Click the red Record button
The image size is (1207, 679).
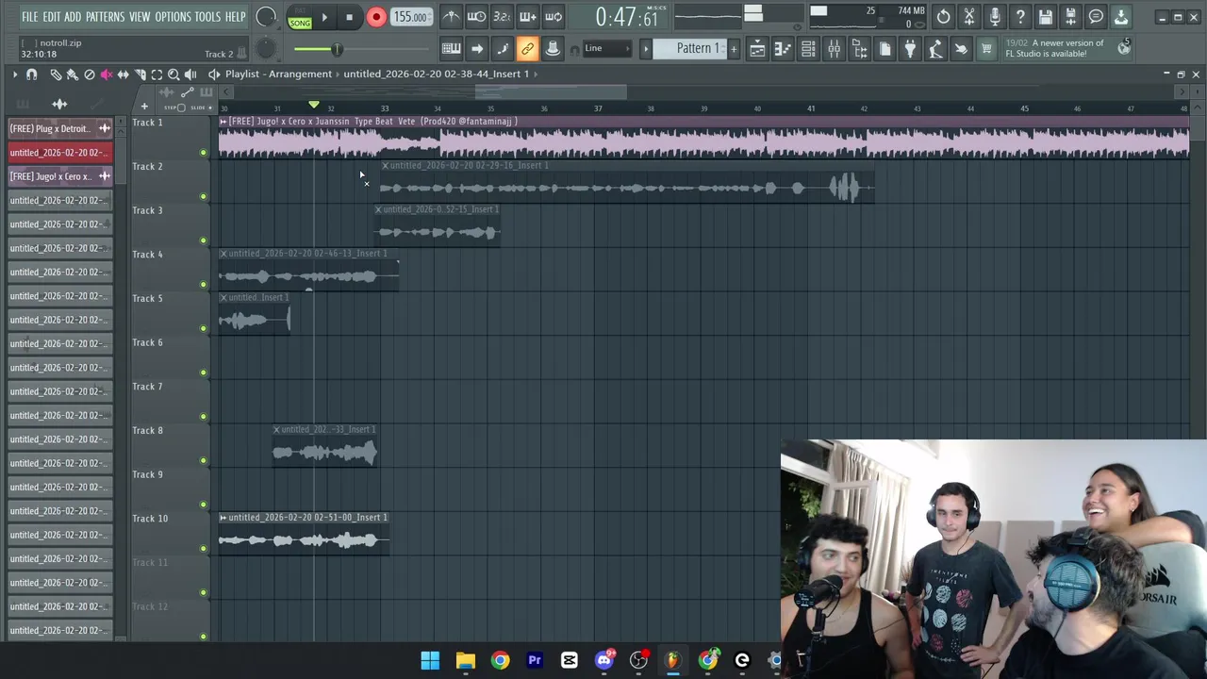point(375,17)
